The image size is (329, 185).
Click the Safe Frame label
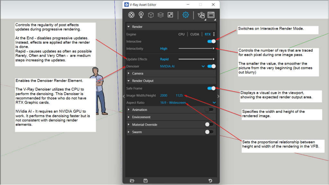134,88
